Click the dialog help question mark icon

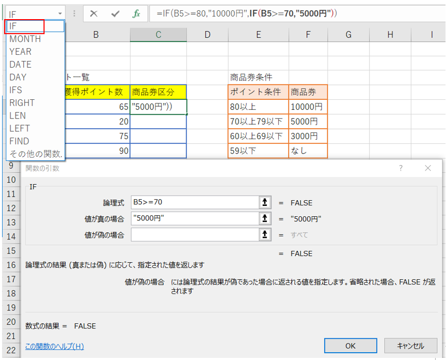[x=400, y=168]
